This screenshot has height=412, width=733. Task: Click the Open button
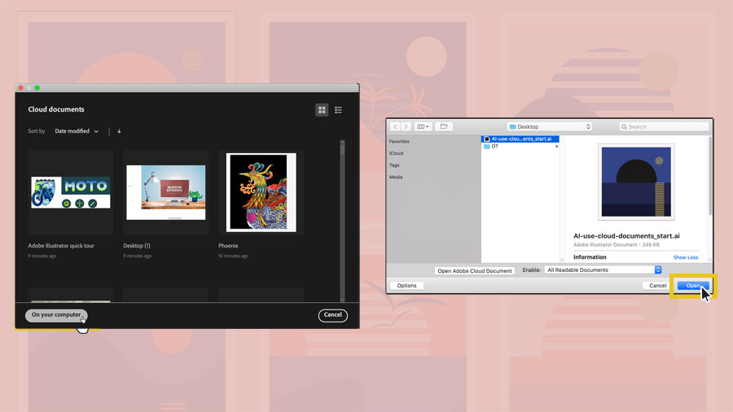(693, 286)
